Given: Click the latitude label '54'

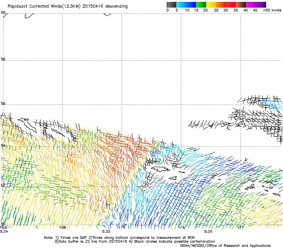Looking at the screenshot, I should (3, 145).
